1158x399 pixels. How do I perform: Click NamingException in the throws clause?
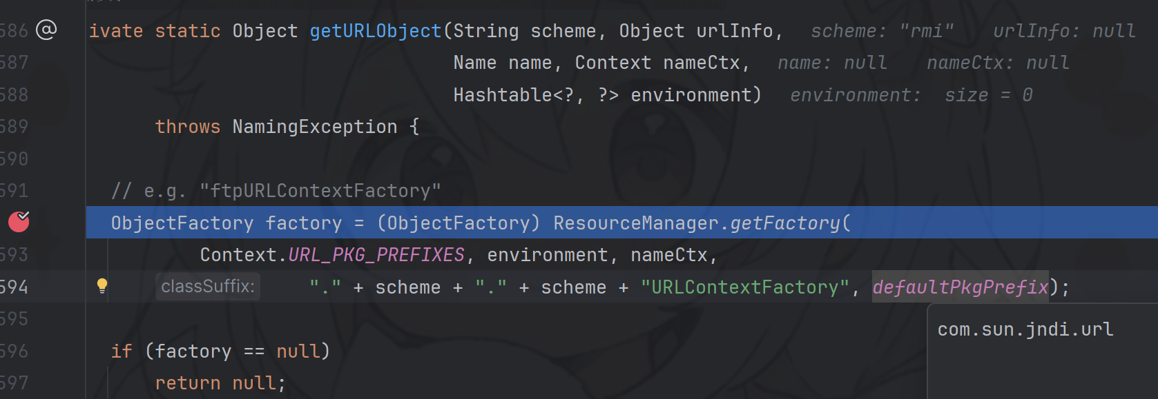click(314, 127)
